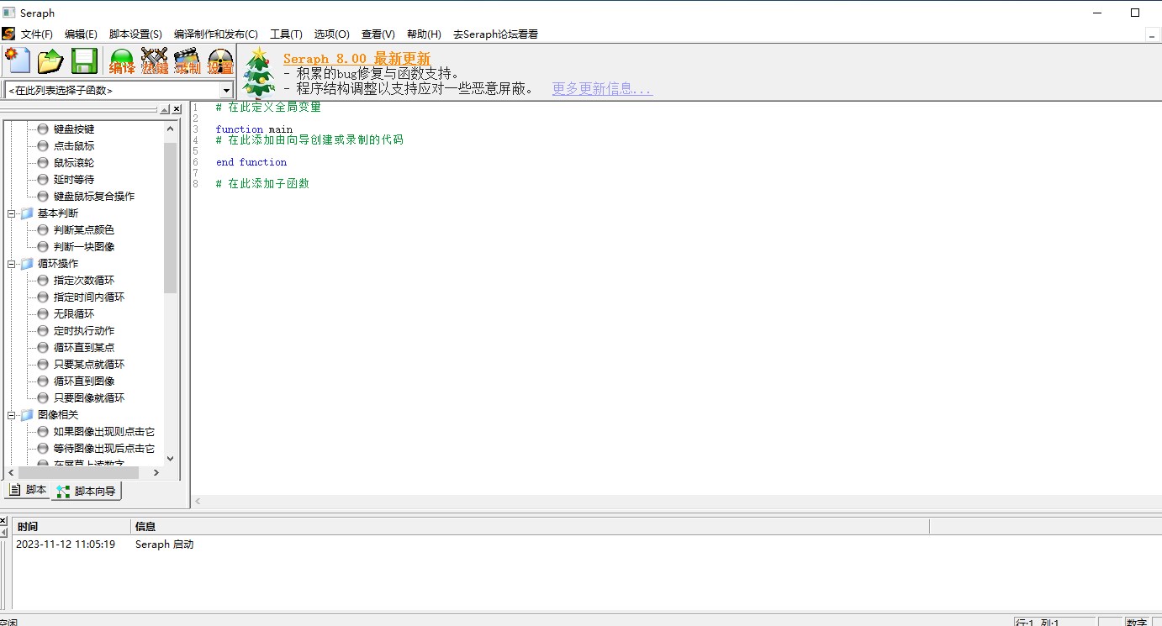
Task: Click the wizard tree scroll up arrow
Action: click(171, 129)
